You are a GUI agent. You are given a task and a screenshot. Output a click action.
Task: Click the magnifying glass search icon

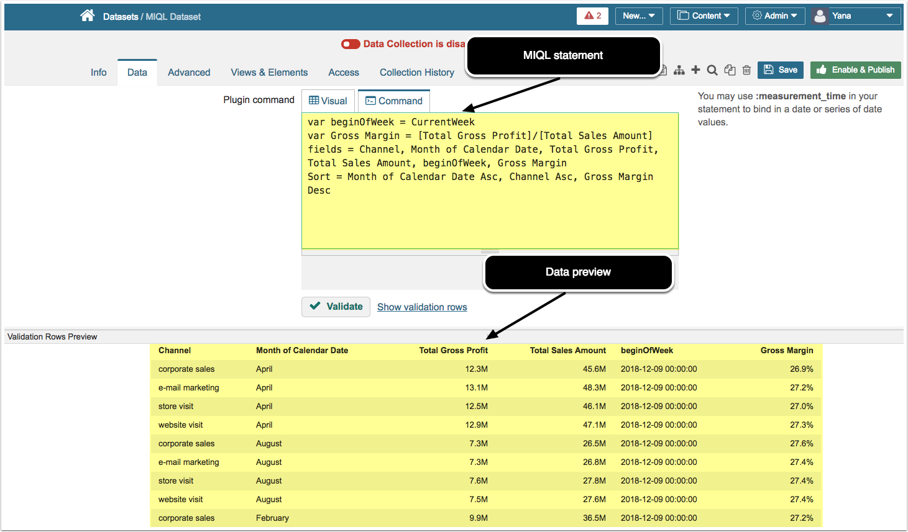pos(712,70)
